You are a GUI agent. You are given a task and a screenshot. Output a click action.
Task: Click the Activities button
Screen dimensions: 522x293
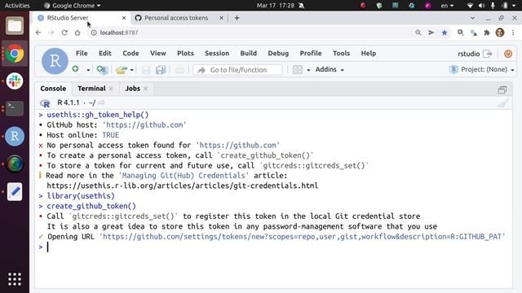[x=17, y=6]
